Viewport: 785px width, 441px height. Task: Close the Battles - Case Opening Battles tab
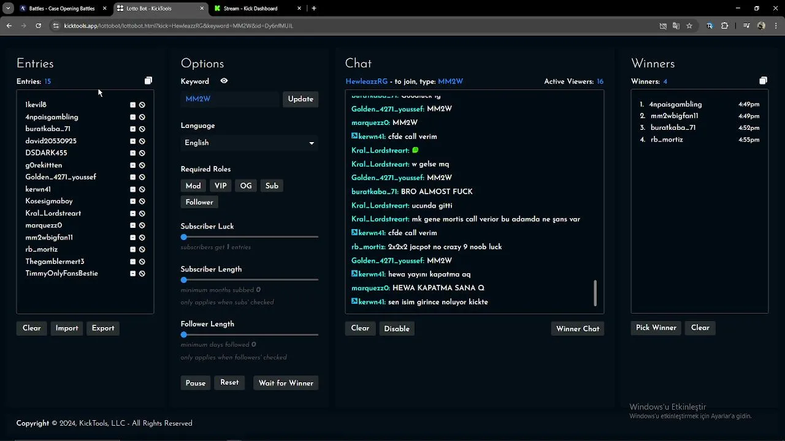(105, 9)
